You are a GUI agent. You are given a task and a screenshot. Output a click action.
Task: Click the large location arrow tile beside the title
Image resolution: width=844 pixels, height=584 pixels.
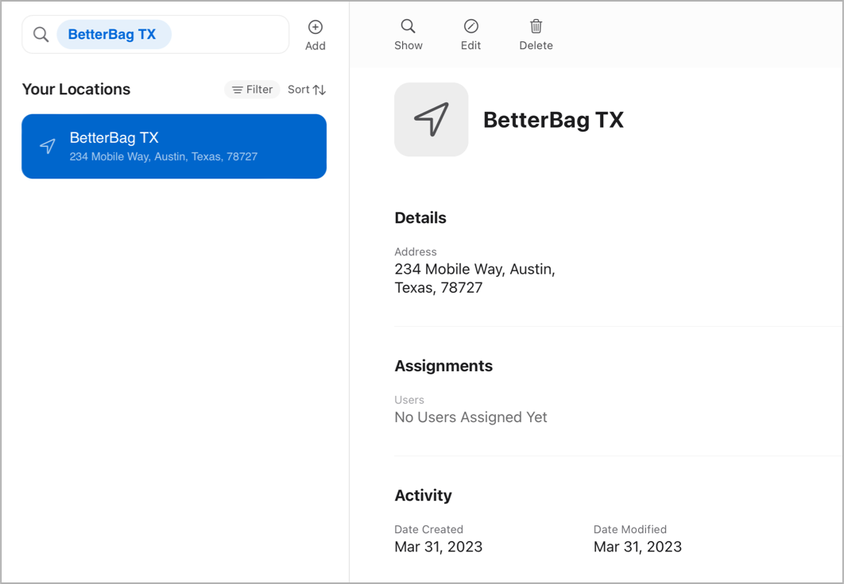[x=431, y=120]
